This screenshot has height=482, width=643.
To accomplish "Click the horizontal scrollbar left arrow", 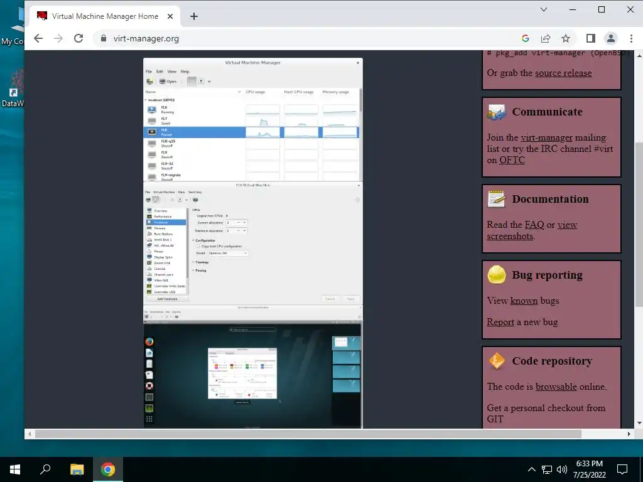I will (29, 434).
